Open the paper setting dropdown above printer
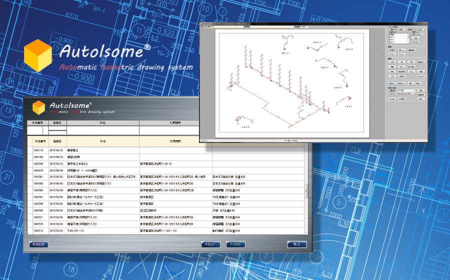450x280 pixels. tap(406, 90)
